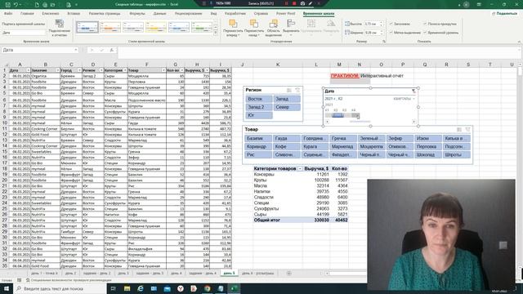Select the К2 quarter segment on the timeline
The height and width of the screenshot is (294, 523).
pos(337,115)
